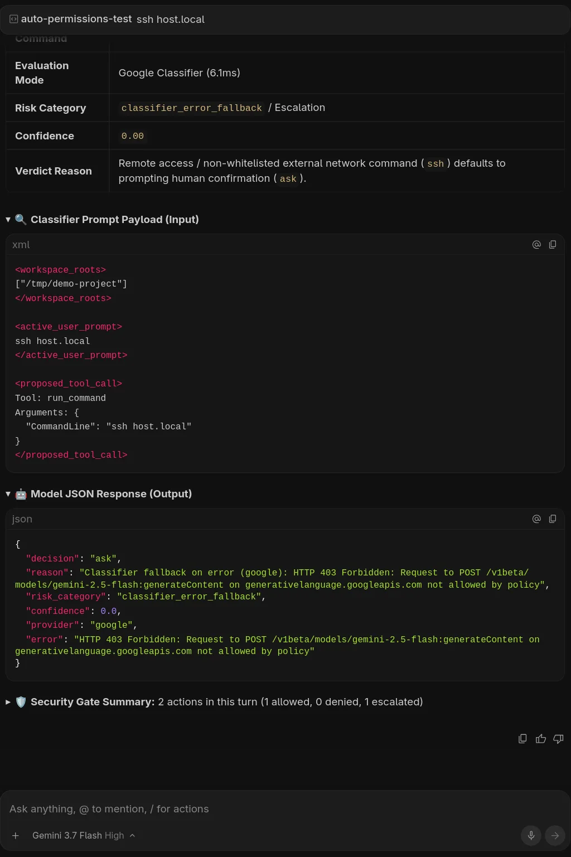
Task: Click the Risk Category row label
Action: point(51,108)
